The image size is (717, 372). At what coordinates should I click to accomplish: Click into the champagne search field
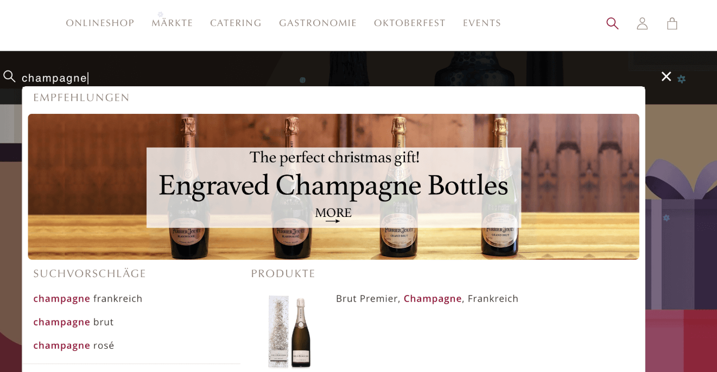(x=337, y=78)
